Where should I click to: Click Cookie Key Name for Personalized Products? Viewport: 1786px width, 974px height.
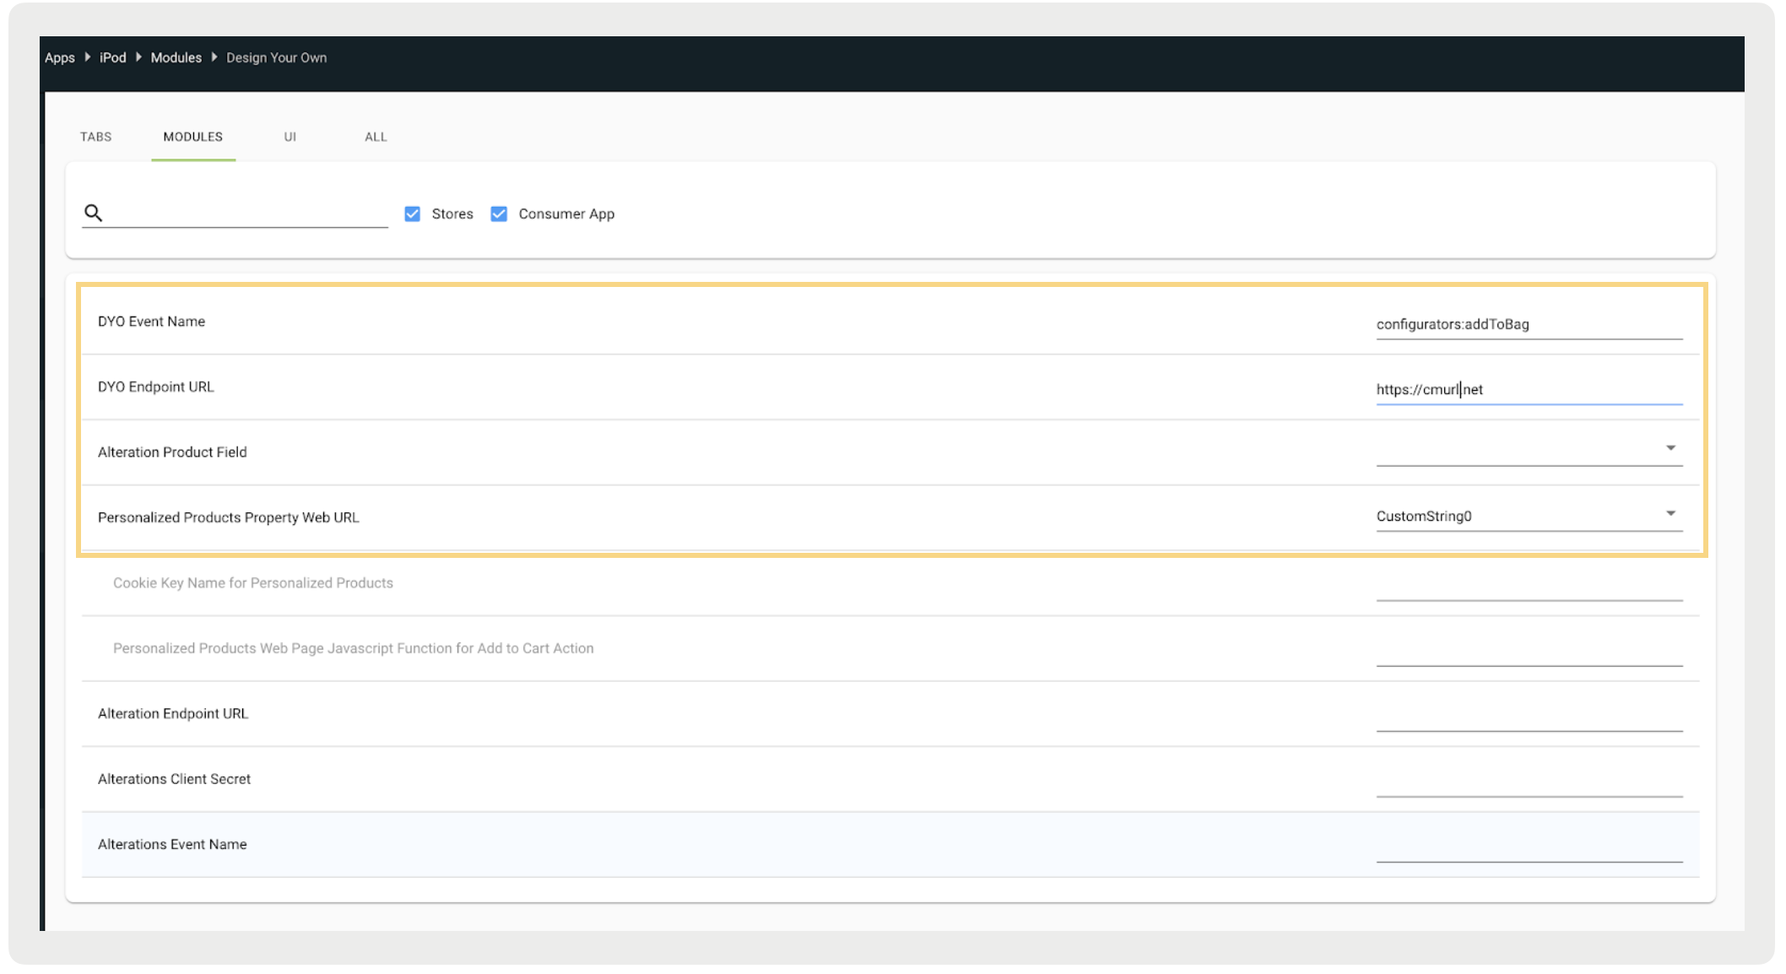click(x=253, y=583)
